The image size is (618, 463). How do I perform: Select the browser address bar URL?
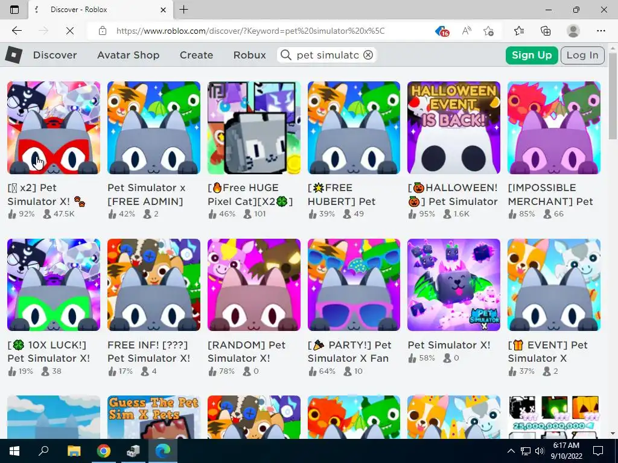(250, 31)
